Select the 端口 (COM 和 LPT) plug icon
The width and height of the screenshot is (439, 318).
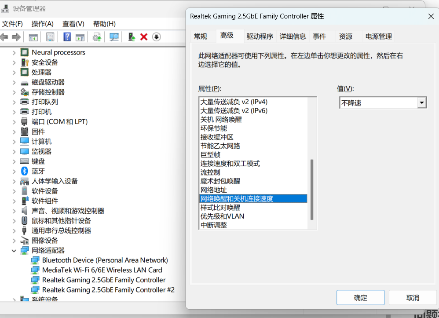point(25,122)
